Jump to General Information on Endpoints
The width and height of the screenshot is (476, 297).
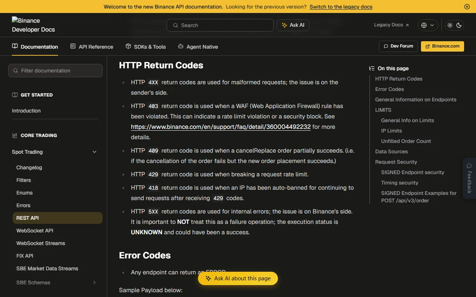pos(416,99)
